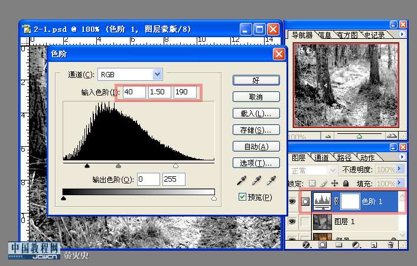The width and height of the screenshot is (417, 266).
Task: Select the black point eyedropper
Action: click(242, 180)
